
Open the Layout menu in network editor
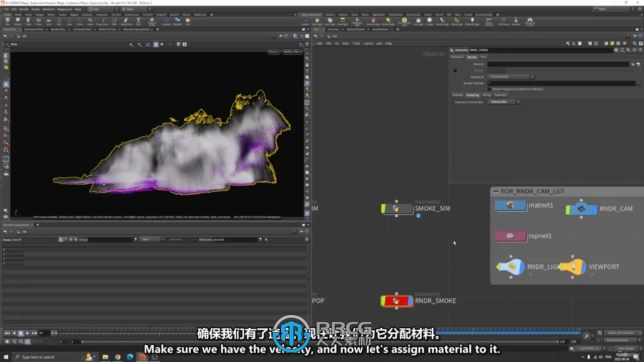point(368,44)
